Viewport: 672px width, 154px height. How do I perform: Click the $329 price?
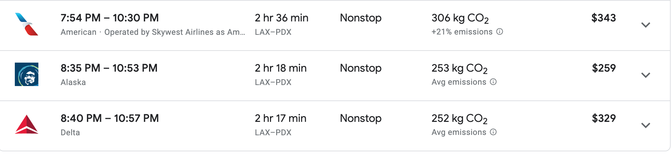[604, 118]
